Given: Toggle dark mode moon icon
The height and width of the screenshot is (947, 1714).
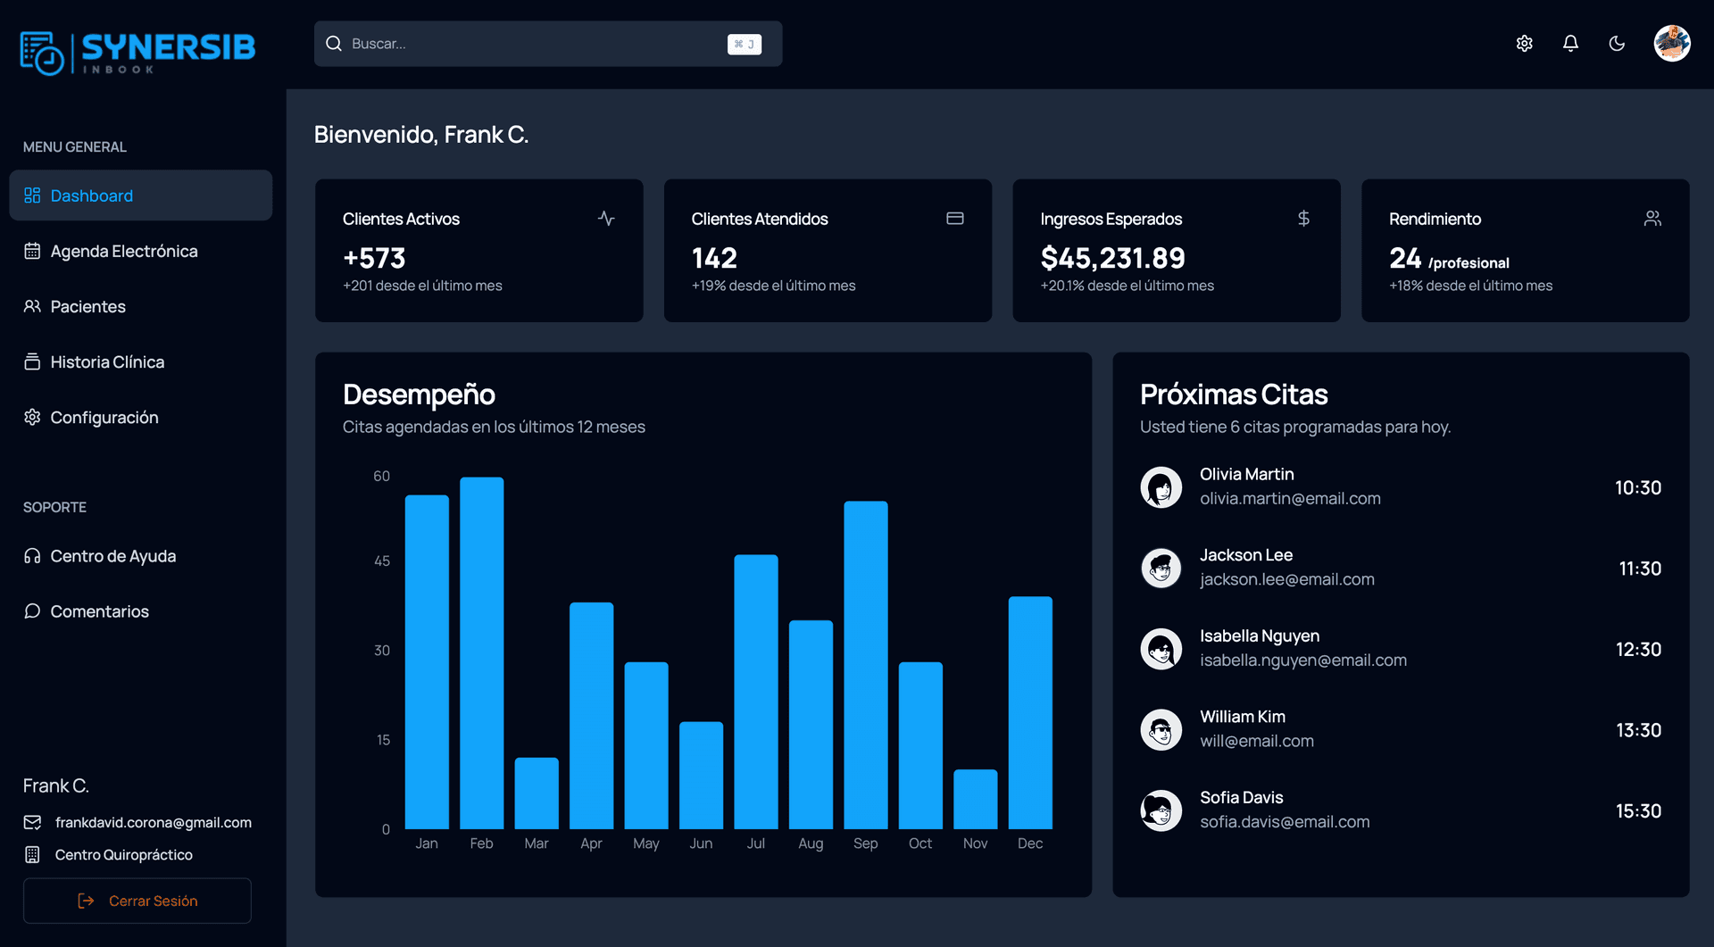Looking at the screenshot, I should [1617, 44].
